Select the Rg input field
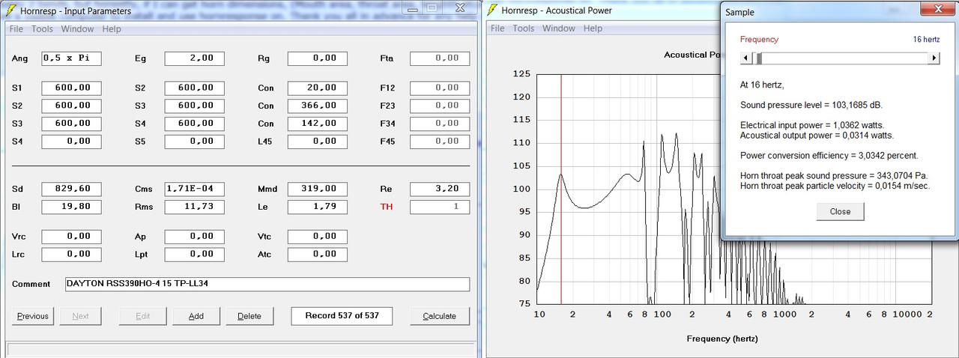 click(317, 58)
